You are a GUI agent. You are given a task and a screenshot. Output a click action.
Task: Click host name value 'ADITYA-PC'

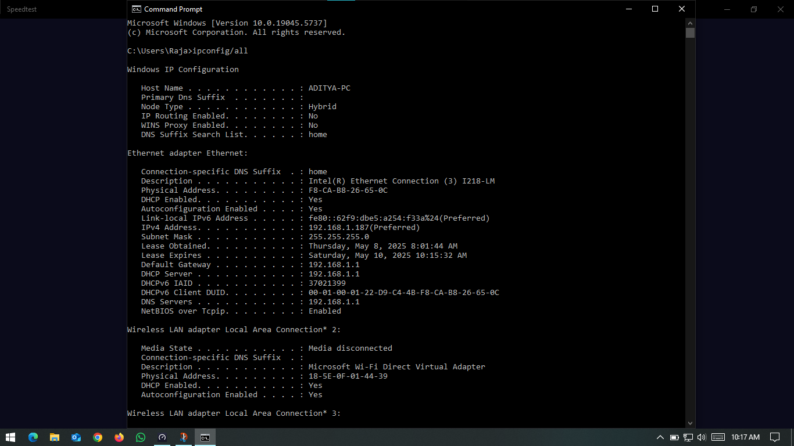pos(330,88)
